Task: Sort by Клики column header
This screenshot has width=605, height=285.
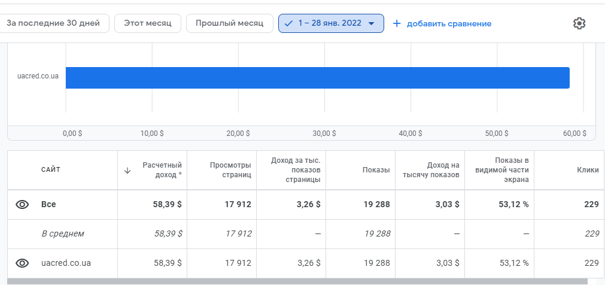Action: pyautogui.click(x=588, y=170)
